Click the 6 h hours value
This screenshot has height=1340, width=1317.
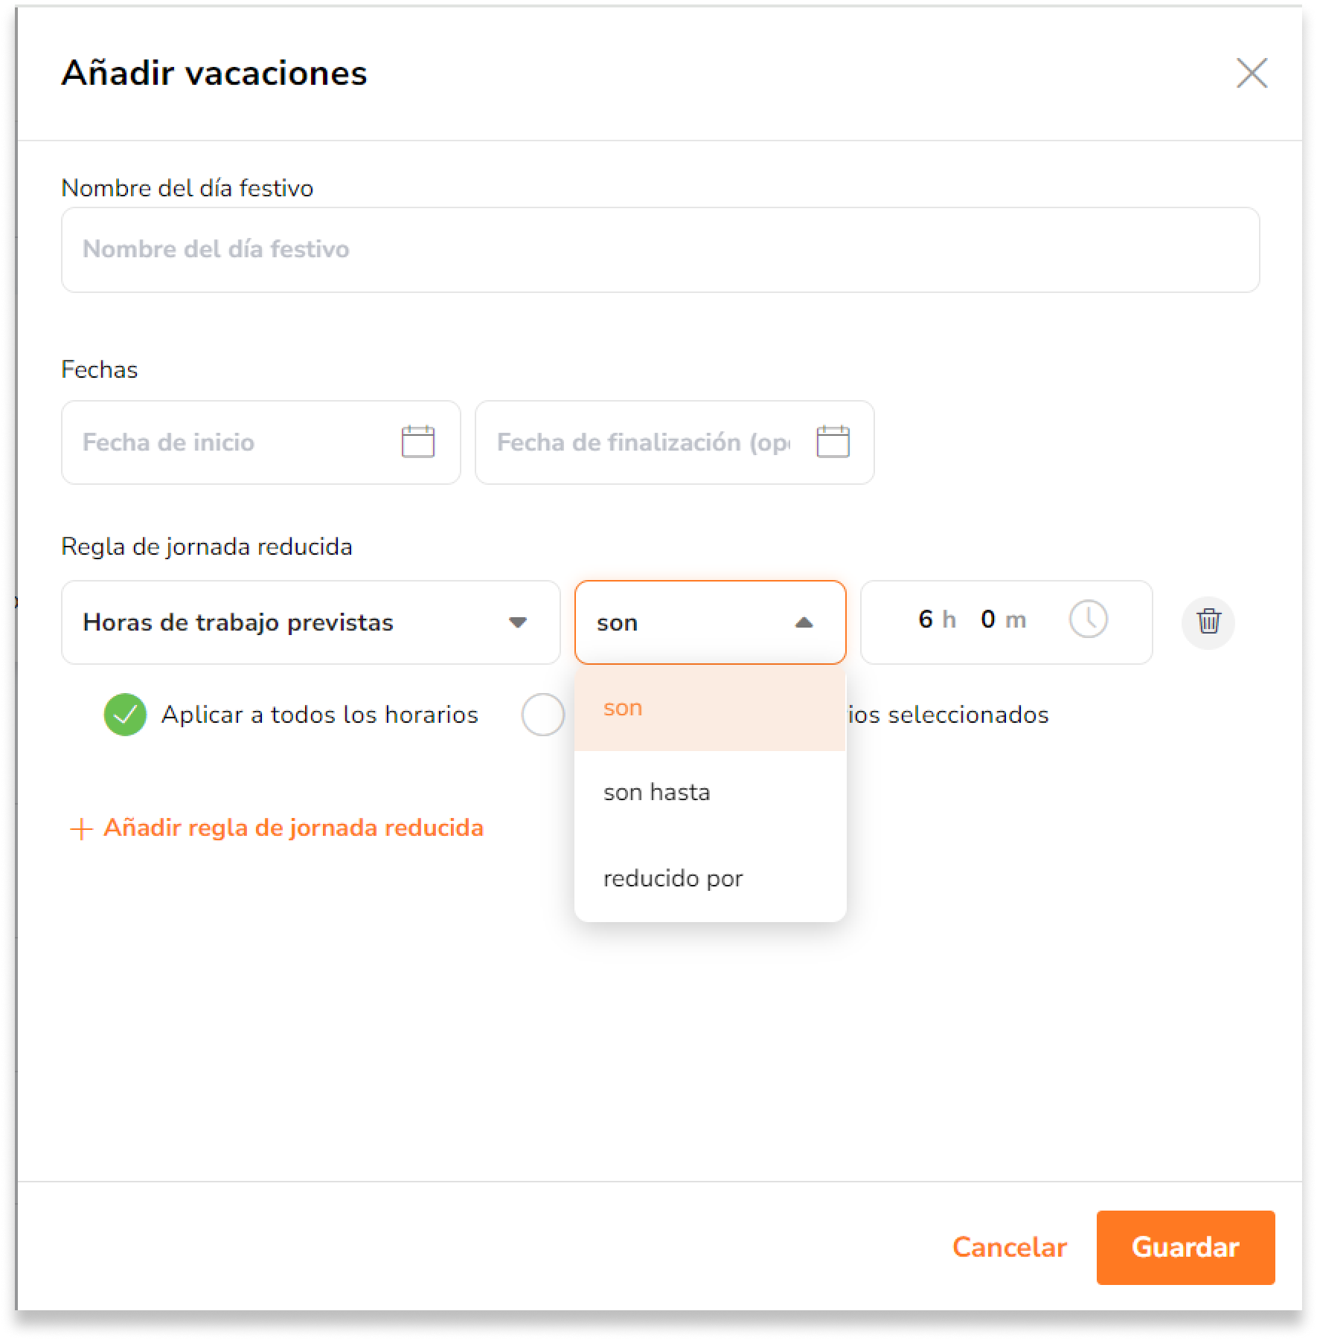click(936, 619)
